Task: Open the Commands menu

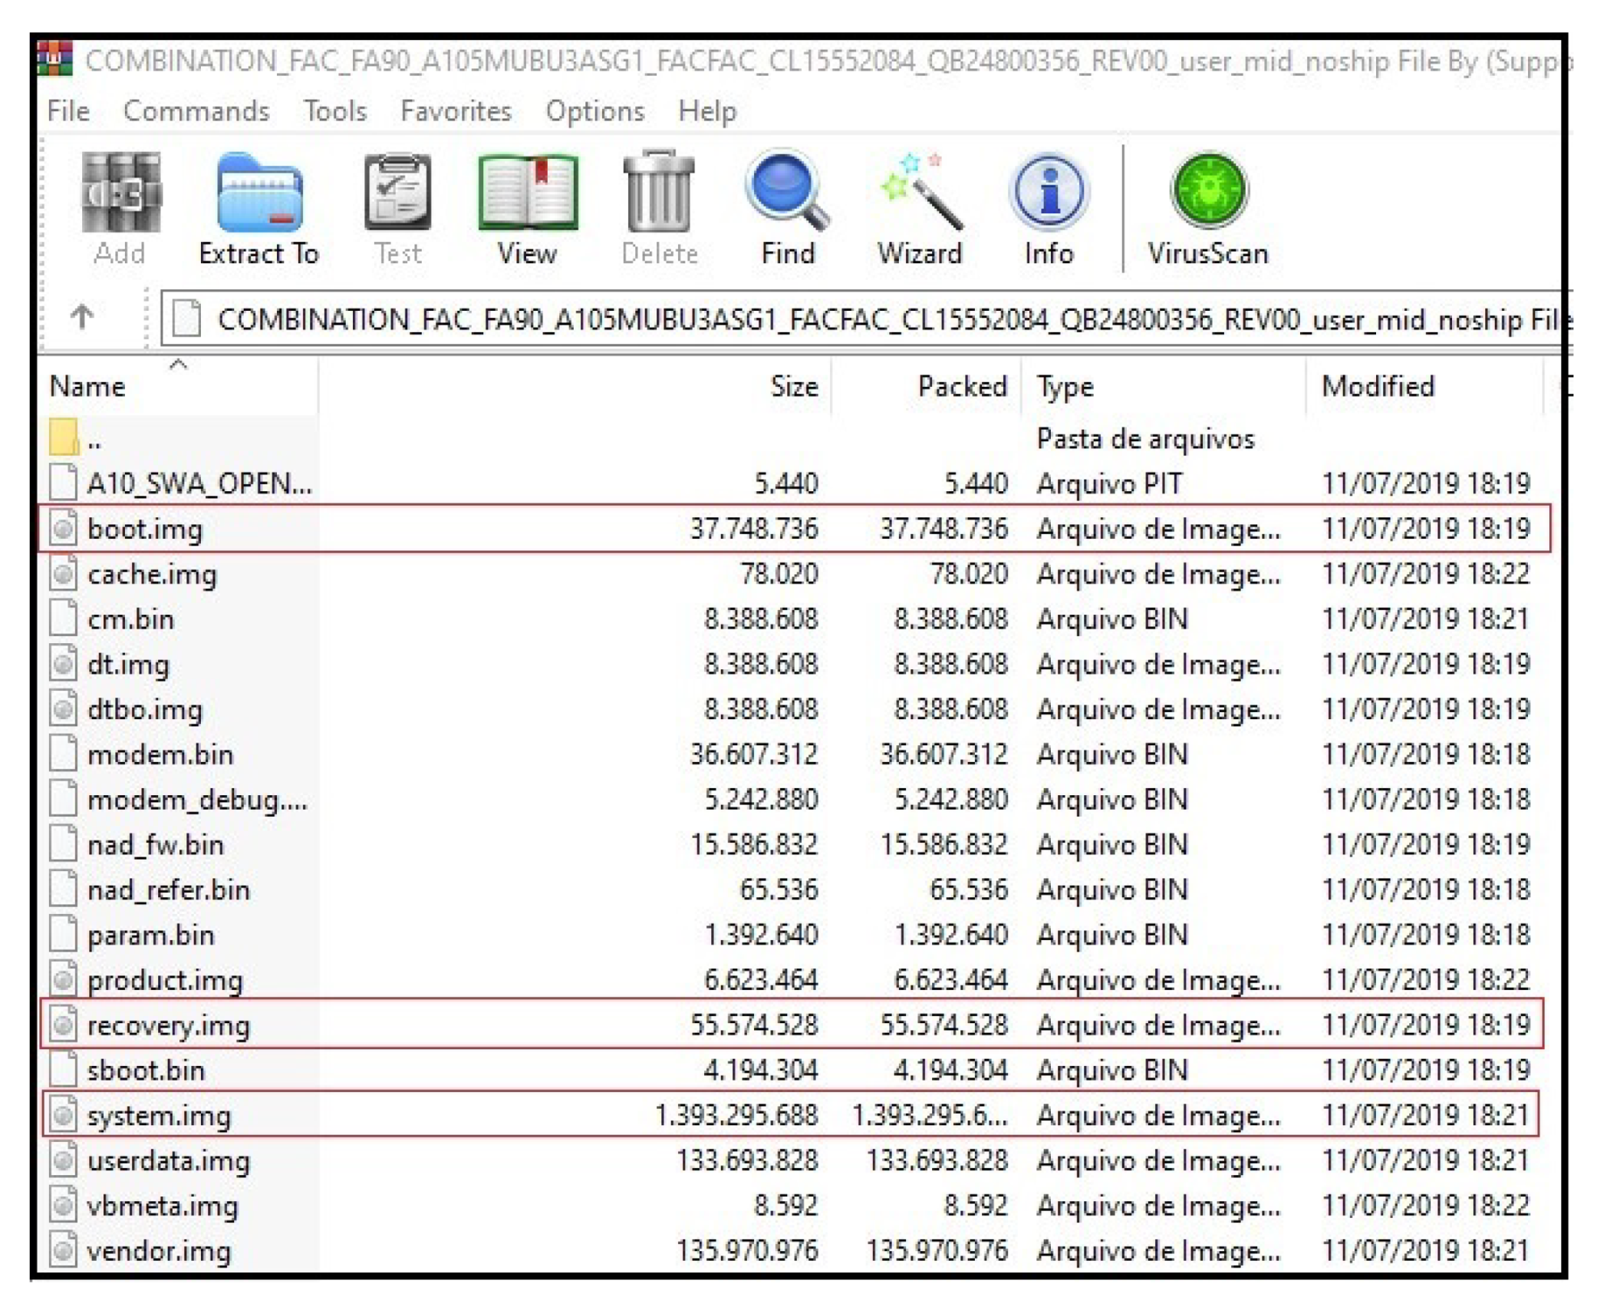Action: point(196,111)
